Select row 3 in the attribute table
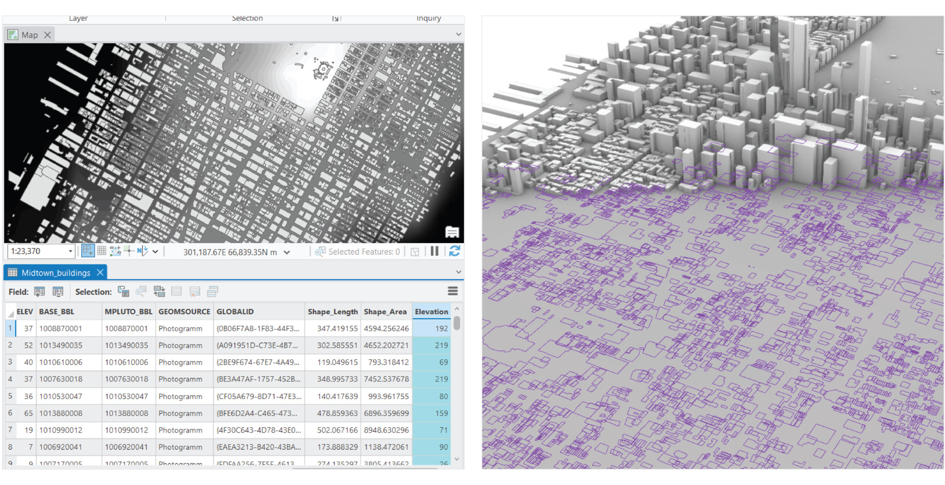Screen dimensions: 945x485 click(10, 362)
